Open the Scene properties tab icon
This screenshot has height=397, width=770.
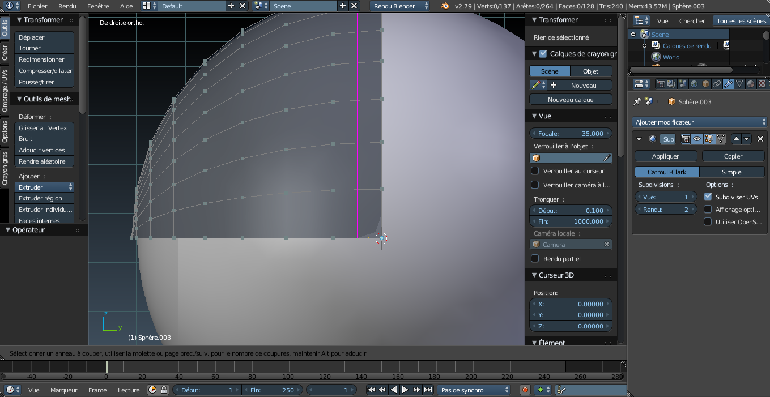pos(683,84)
